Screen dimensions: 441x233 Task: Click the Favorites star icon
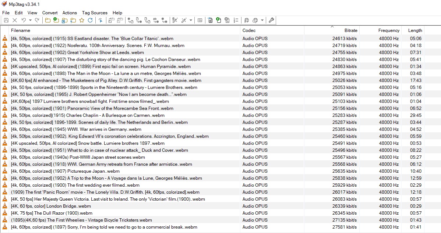82,20
